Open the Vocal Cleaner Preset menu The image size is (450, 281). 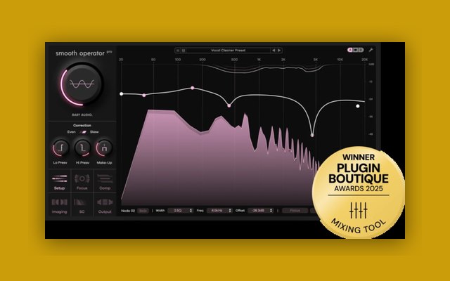click(228, 51)
